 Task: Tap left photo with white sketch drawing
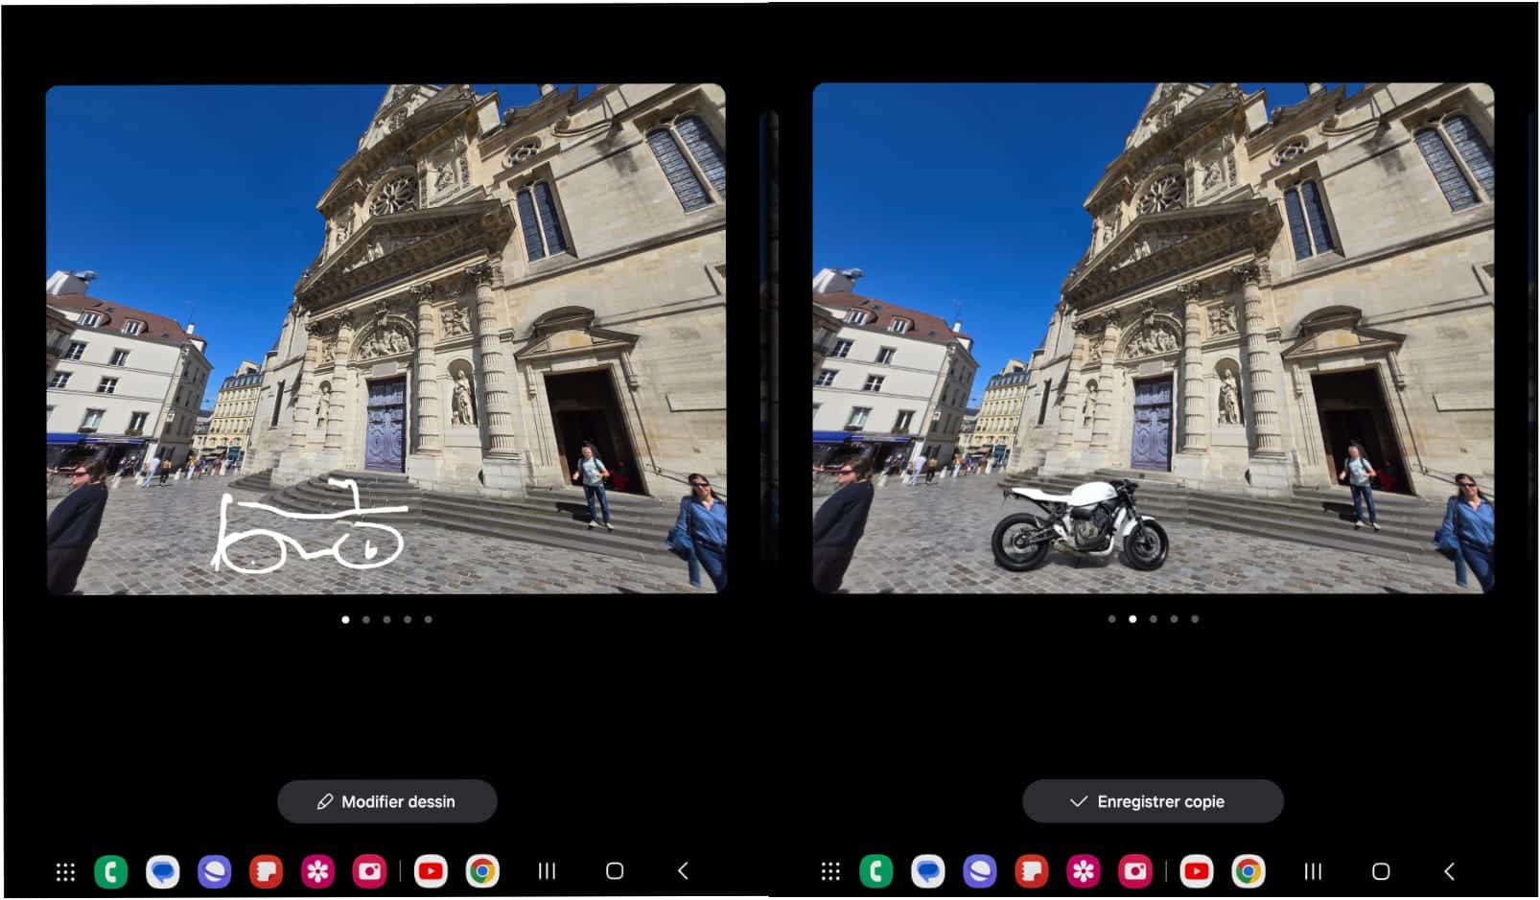(x=386, y=339)
